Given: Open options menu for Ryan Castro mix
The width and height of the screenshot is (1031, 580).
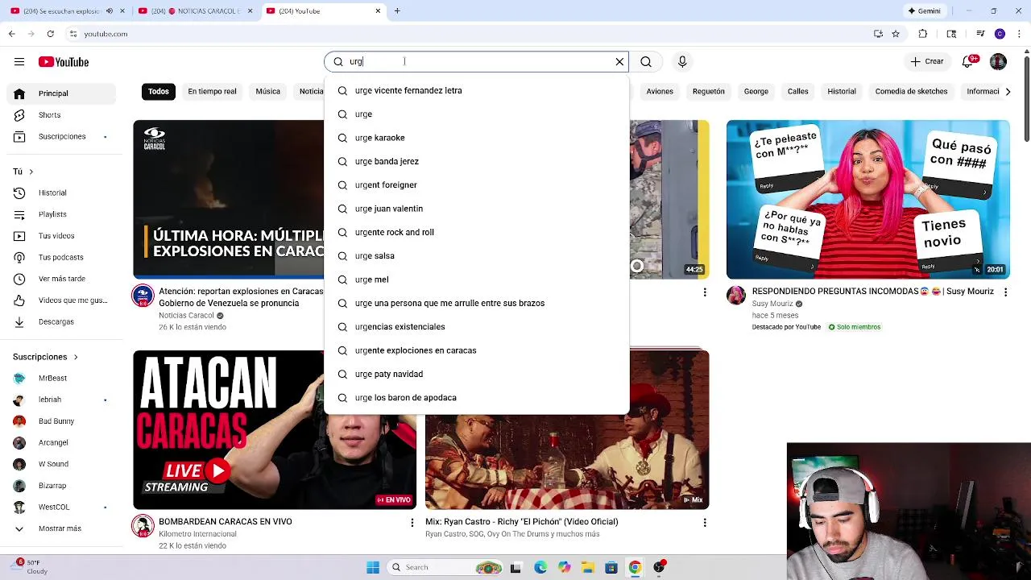Looking at the screenshot, I should tap(705, 523).
